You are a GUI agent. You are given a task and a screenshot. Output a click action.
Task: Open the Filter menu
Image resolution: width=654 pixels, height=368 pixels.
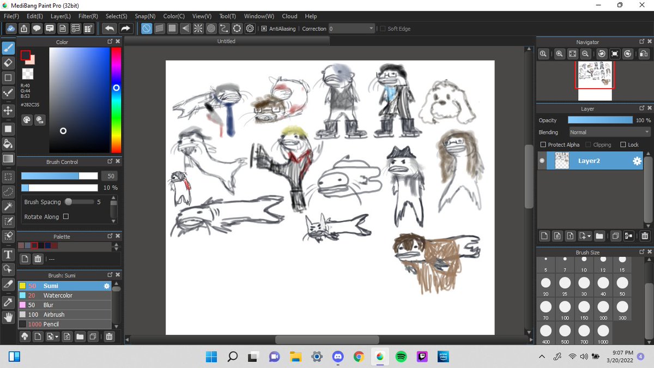pyautogui.click(x=88, y=16)
